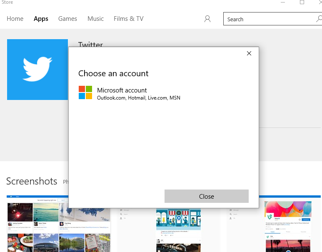Open the first Twitter photo-grid screenshot
This screenshot has height=252, width=322.
pos(59,224)
